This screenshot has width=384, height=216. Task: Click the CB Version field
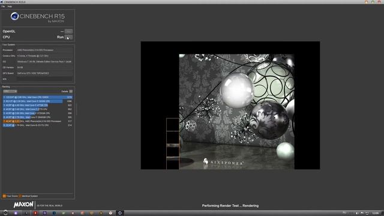click(x=44, y=67)
